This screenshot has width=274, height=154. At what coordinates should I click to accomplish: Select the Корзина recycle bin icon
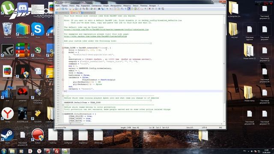[x=7, y=30]
